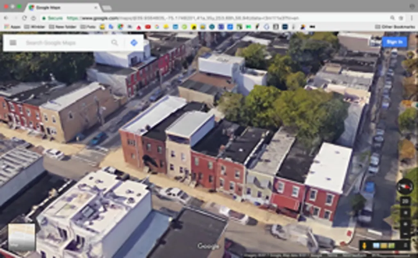Click the browser address bar URL
This screenshot has width=418, height=258.
tap(184, 18)
